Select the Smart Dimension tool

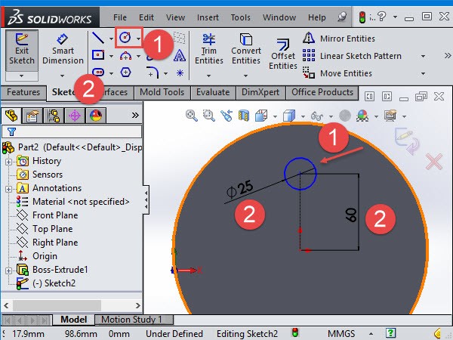[63, 50]
